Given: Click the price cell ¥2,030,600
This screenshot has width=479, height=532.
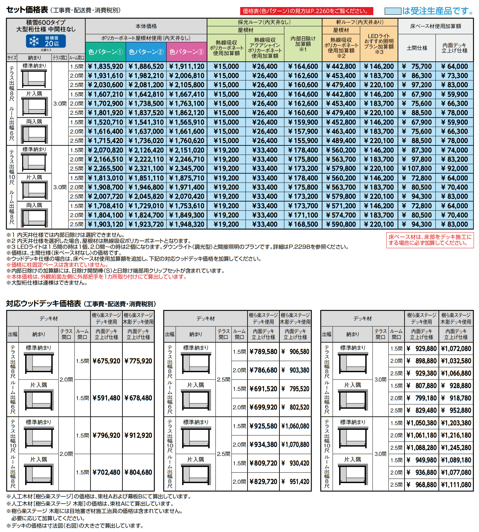Looking at the screenshot, I should 106,85.
